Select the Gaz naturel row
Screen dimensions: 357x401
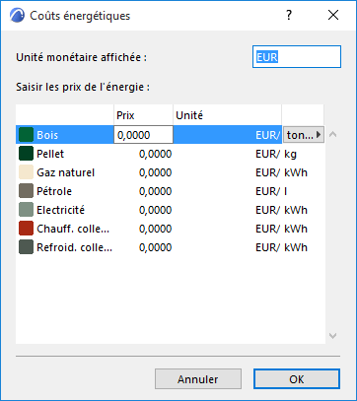[171, 172]
